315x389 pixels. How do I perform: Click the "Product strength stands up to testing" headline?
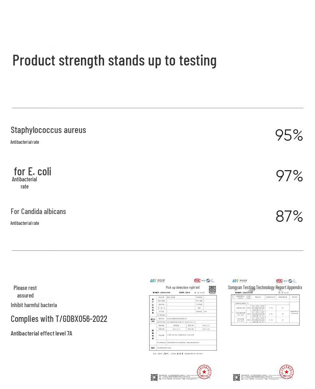114,60
